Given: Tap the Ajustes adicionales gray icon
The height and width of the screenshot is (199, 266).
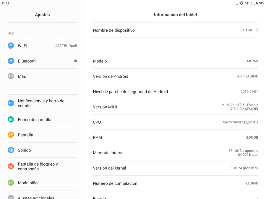Looking at the screenshot, I should coord(11,197).
